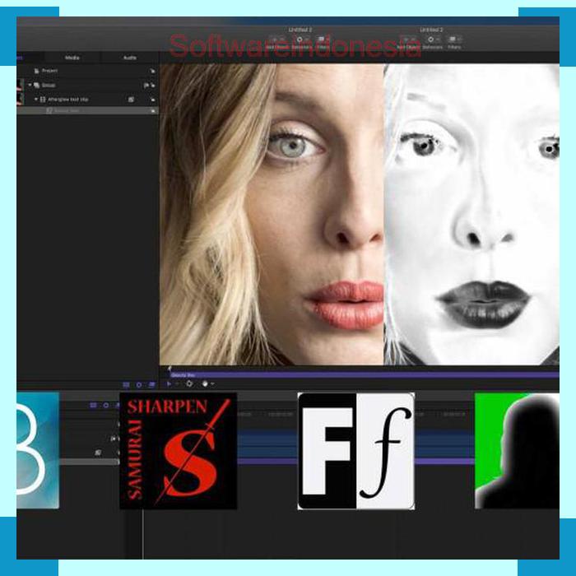Open Behaviors menu above the sketch portrait

(x=432, y=41)
